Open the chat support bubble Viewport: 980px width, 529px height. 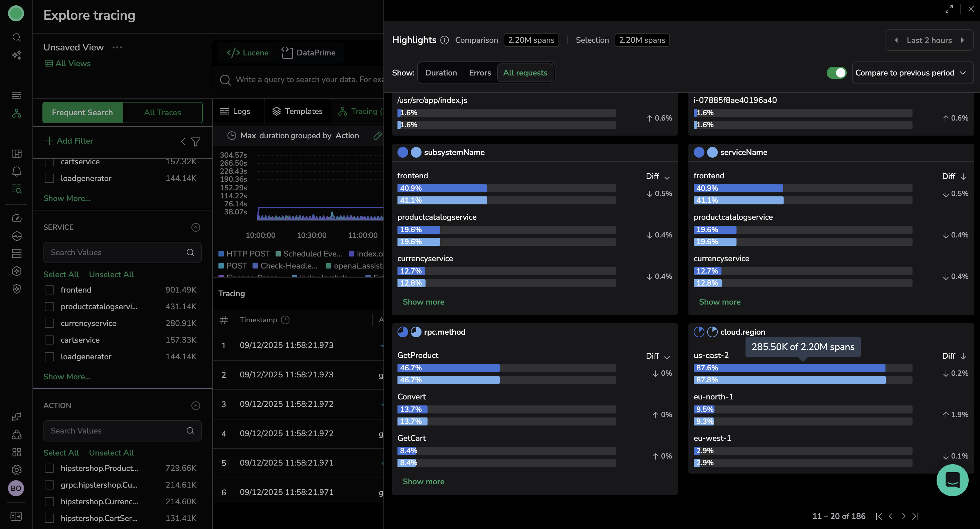[x=952, y=480]
